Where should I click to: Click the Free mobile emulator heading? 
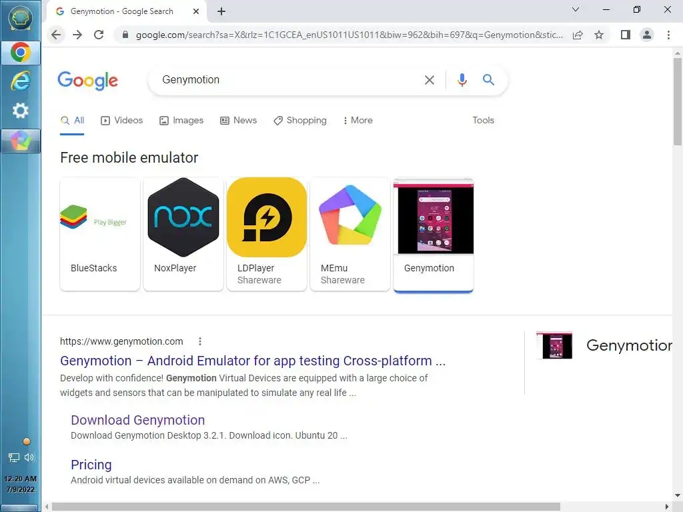(x=129, y=157)
